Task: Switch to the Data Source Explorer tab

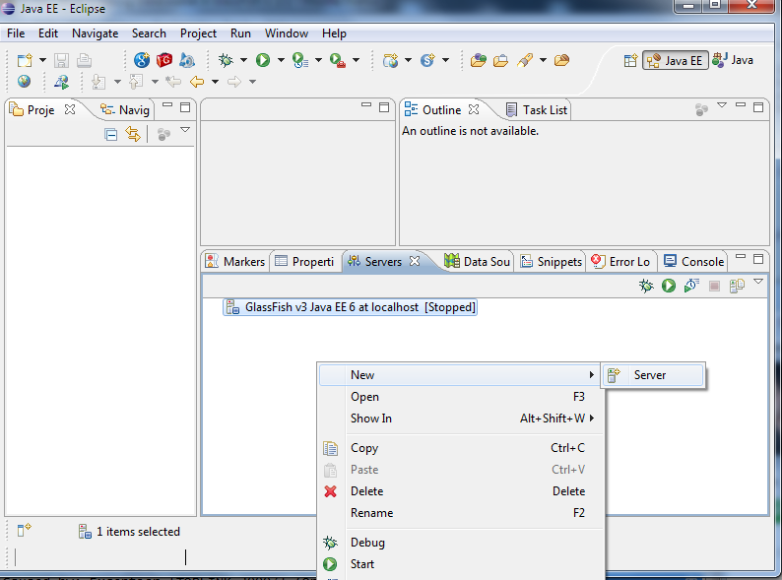Action: (x=478, y=261)
